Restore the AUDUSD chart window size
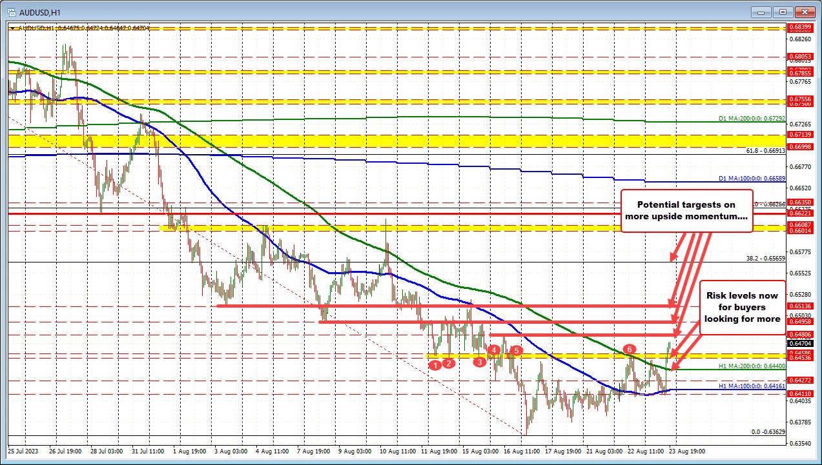The width and height of the screenshot is (822, 465). tap(783, 12)
